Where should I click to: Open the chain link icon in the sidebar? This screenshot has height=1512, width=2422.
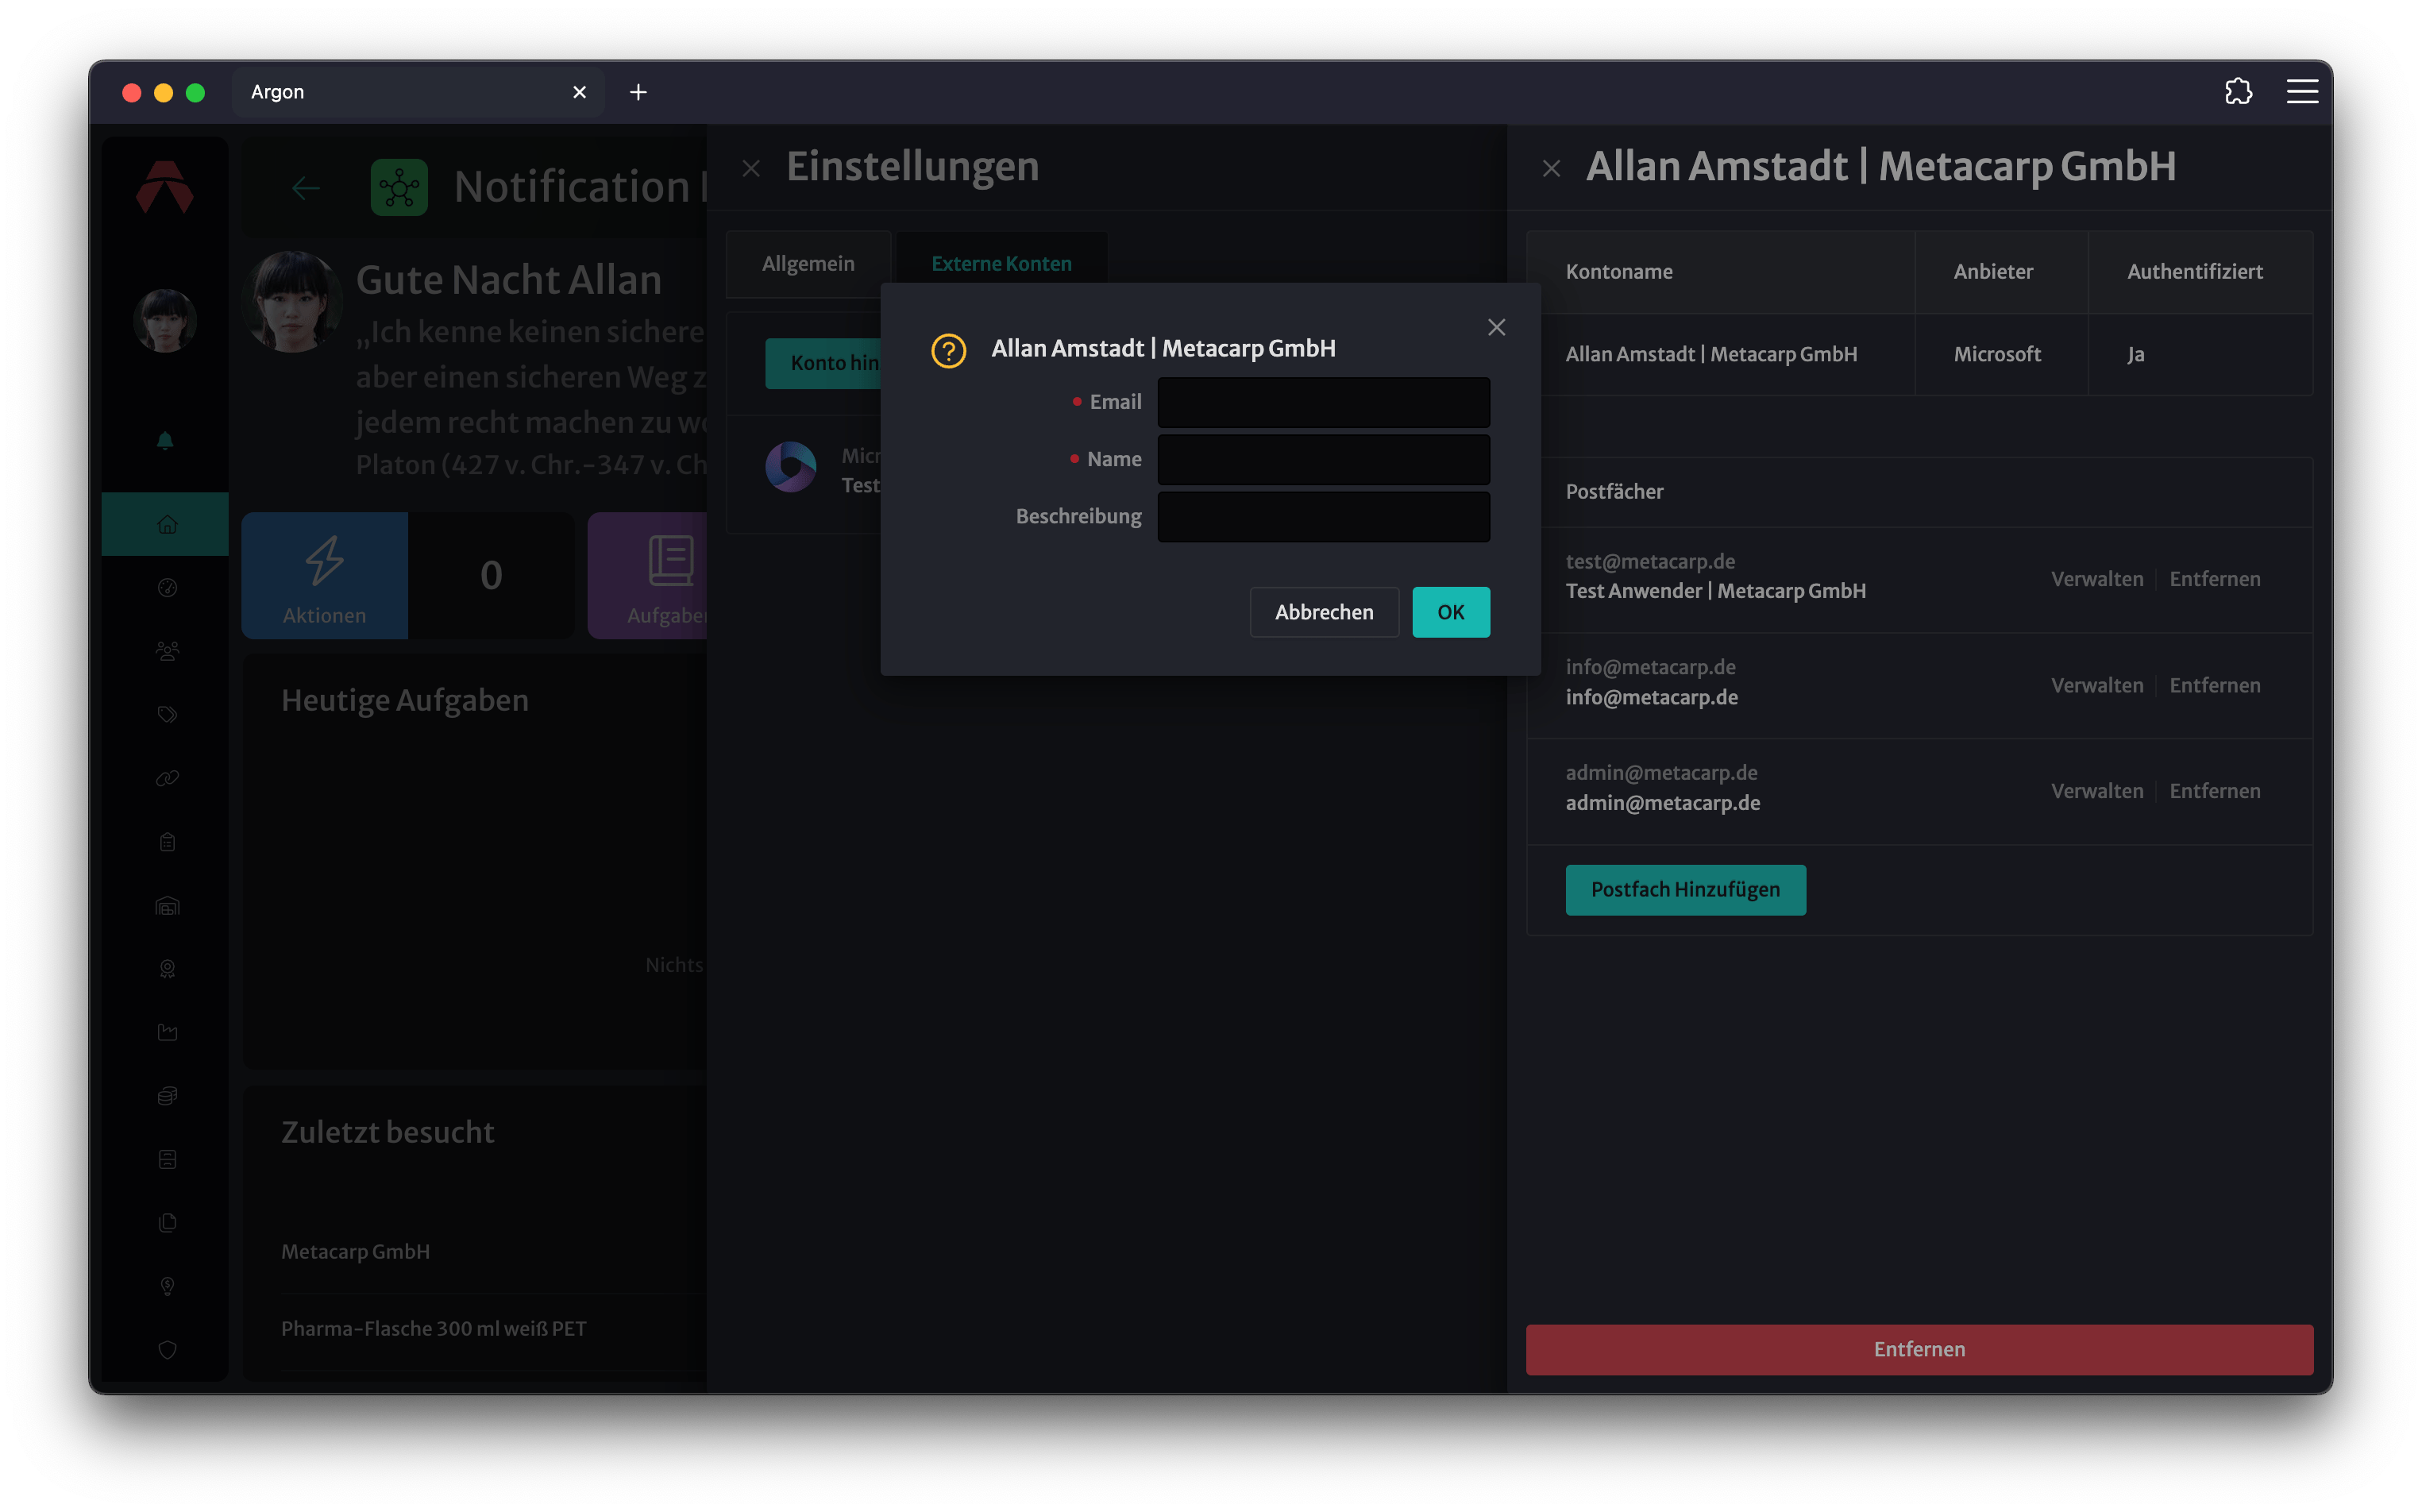167,778
